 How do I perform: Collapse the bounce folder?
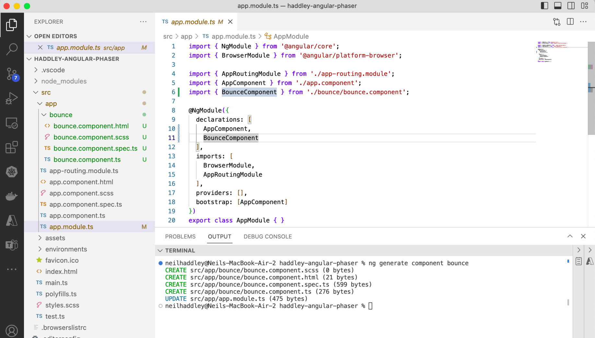pyautogui.click(x=61, y=115)
